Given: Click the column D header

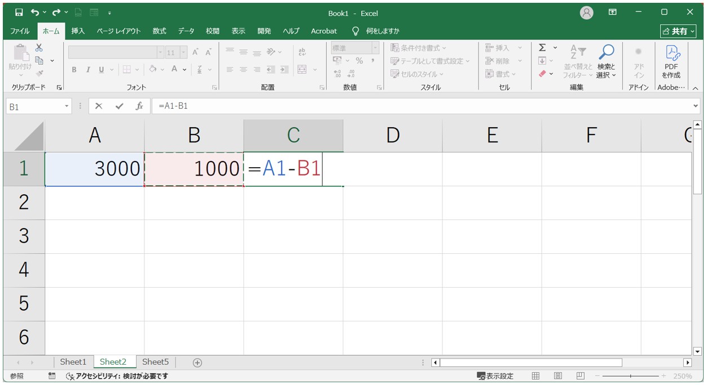Looking at the screenshot, I should pyautogui.click(x=393, y=136).
